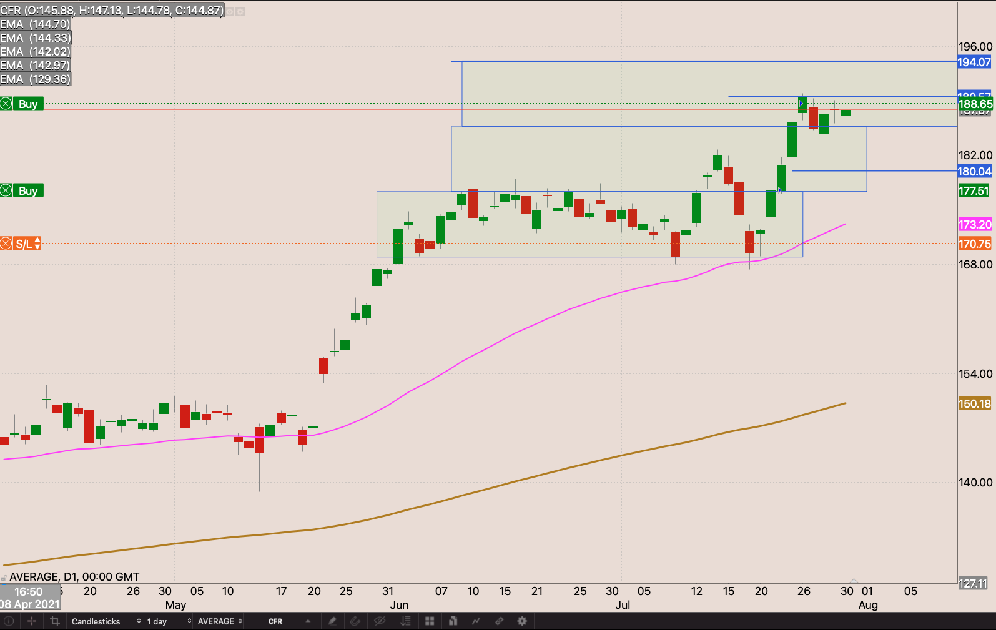The height and width of the screenshot is (630, 996).
Task: Expand the AVERAGE dropdown selector
Action: point(219,621)
